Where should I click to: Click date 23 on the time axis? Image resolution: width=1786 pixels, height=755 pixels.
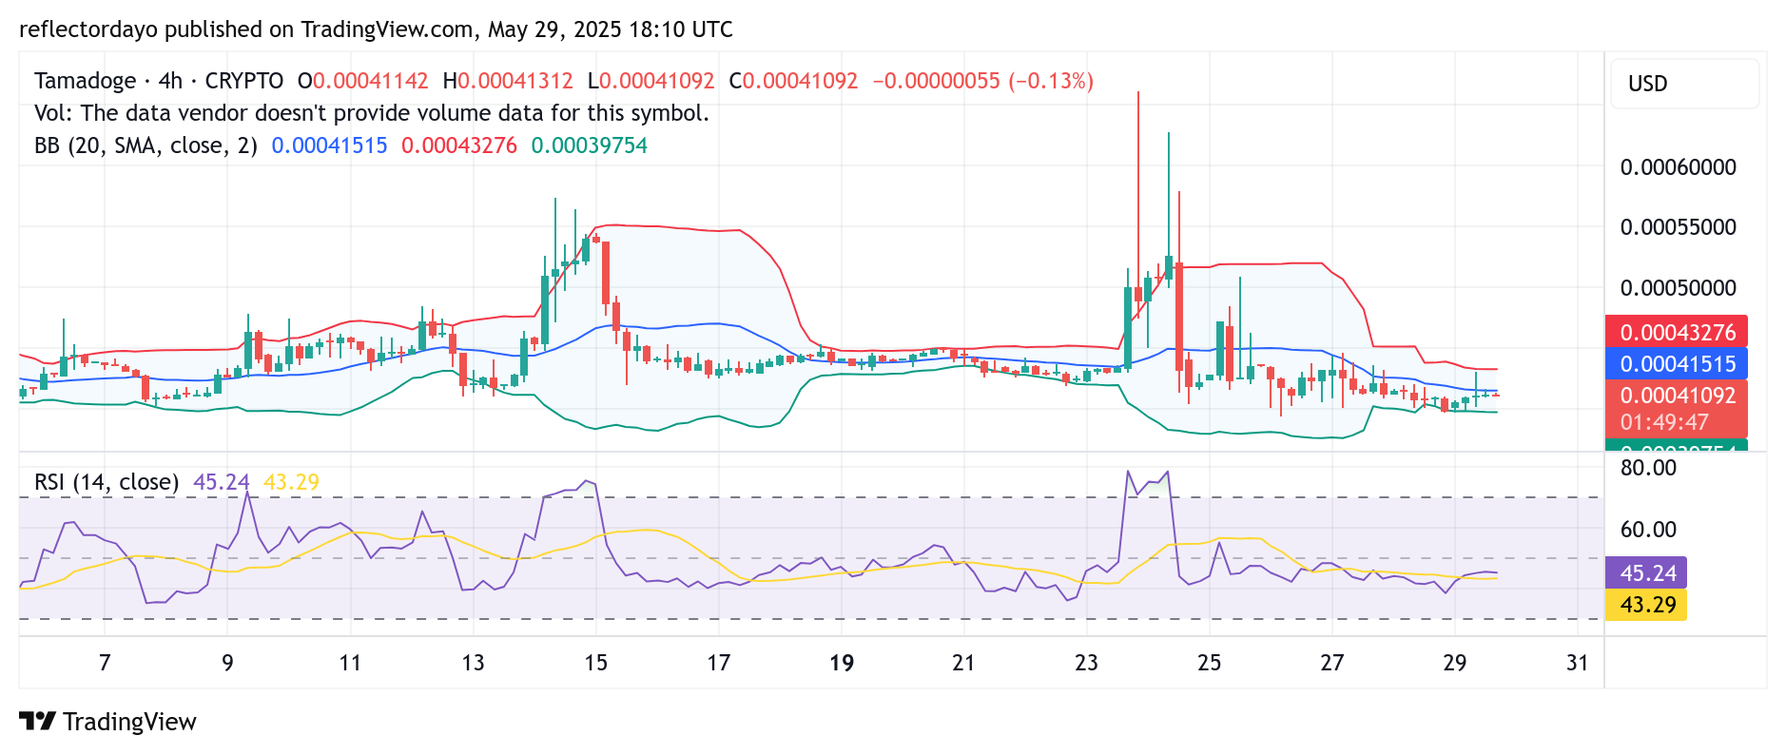click(1086, 663)
